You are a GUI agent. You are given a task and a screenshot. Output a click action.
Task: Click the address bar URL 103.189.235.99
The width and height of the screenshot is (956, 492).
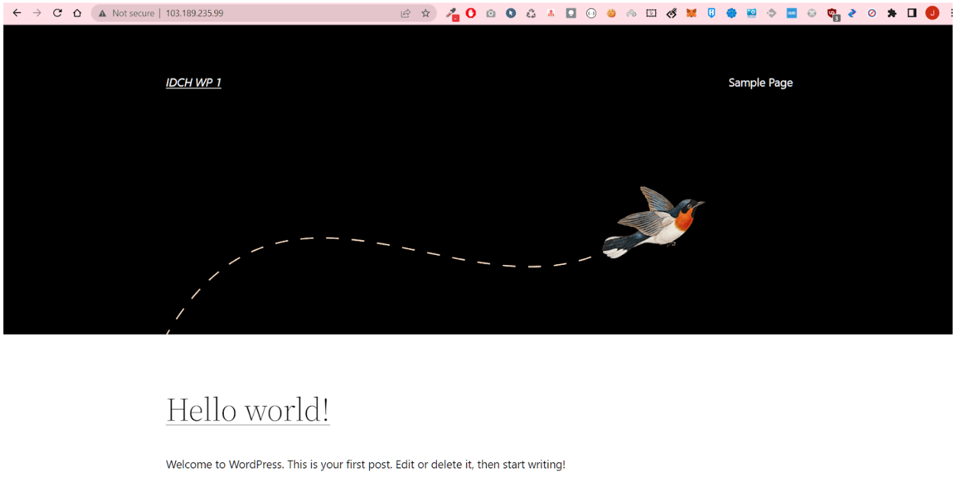pos(195,13)
